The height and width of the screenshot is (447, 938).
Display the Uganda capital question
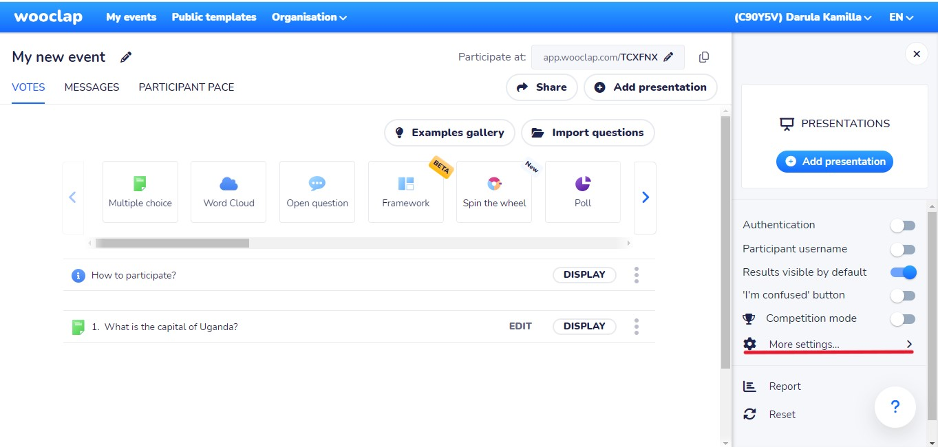pos(584,327)
